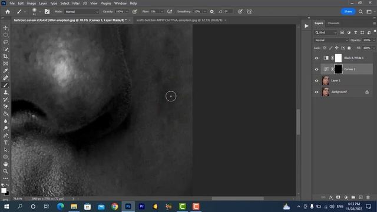Open brush preset picker dropdown
This screenshot has width=377, height=212.
pos(40,12)
